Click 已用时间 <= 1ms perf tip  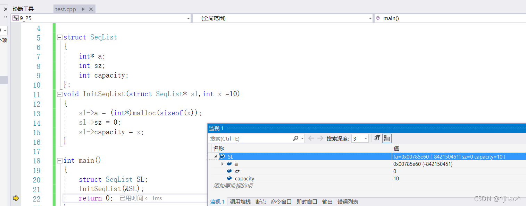pyautogui.click(x=141, y=198)
